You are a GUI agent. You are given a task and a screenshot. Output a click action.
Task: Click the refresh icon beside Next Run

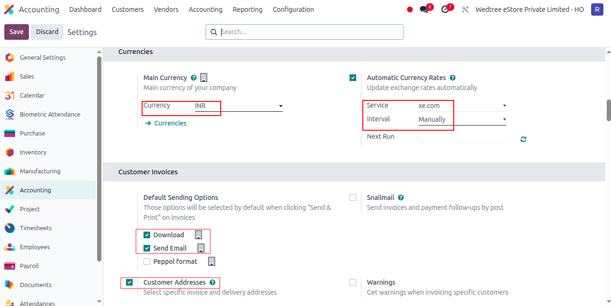(523, 139)
